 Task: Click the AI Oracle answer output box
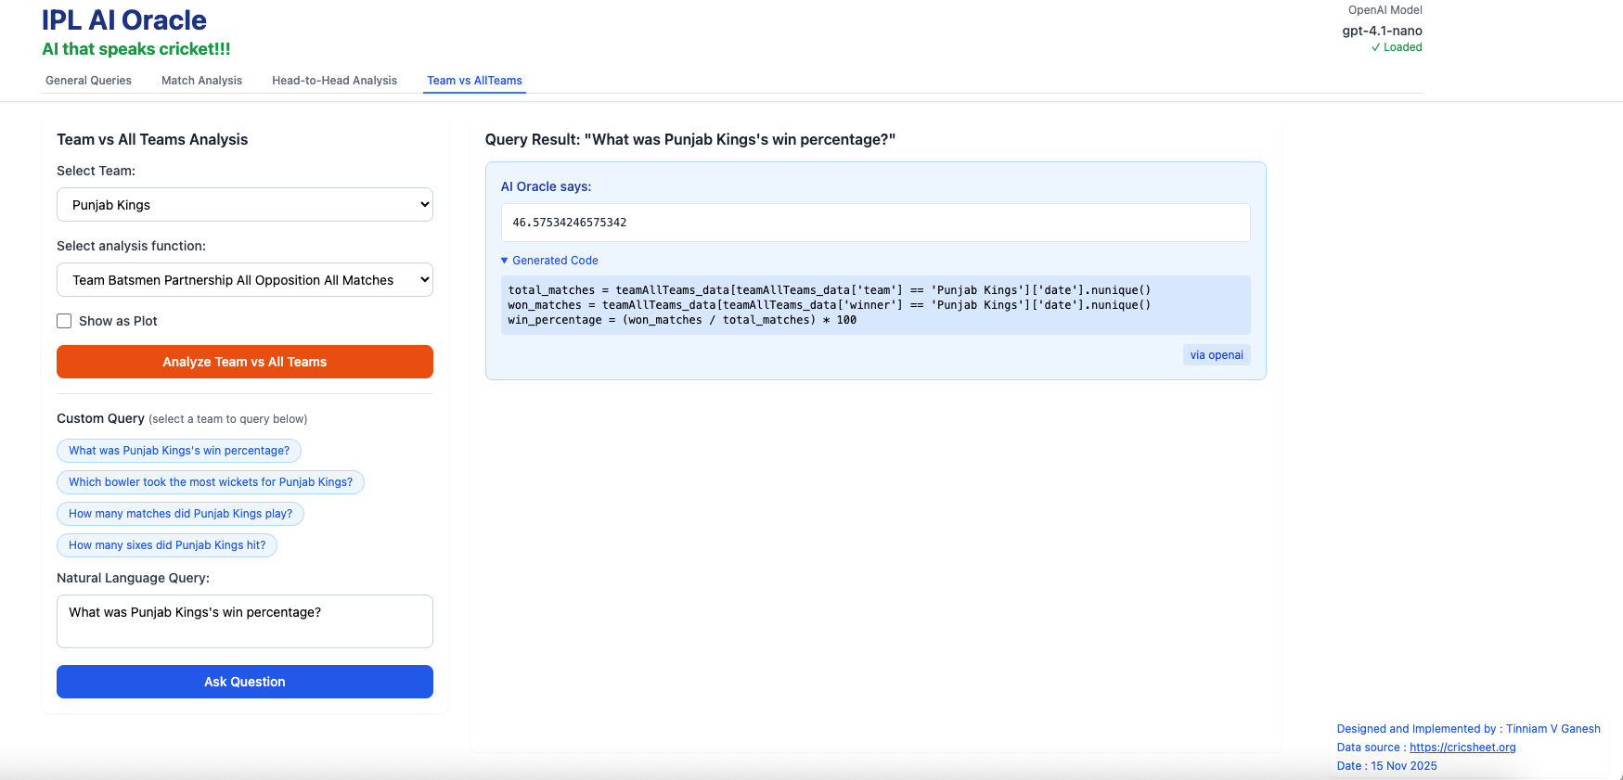coord(875,223)
